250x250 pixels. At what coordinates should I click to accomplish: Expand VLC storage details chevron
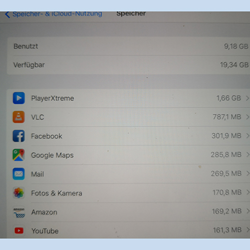pos(247,117)
